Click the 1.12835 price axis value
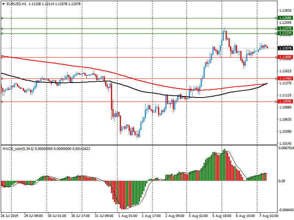 pos(286,11)
